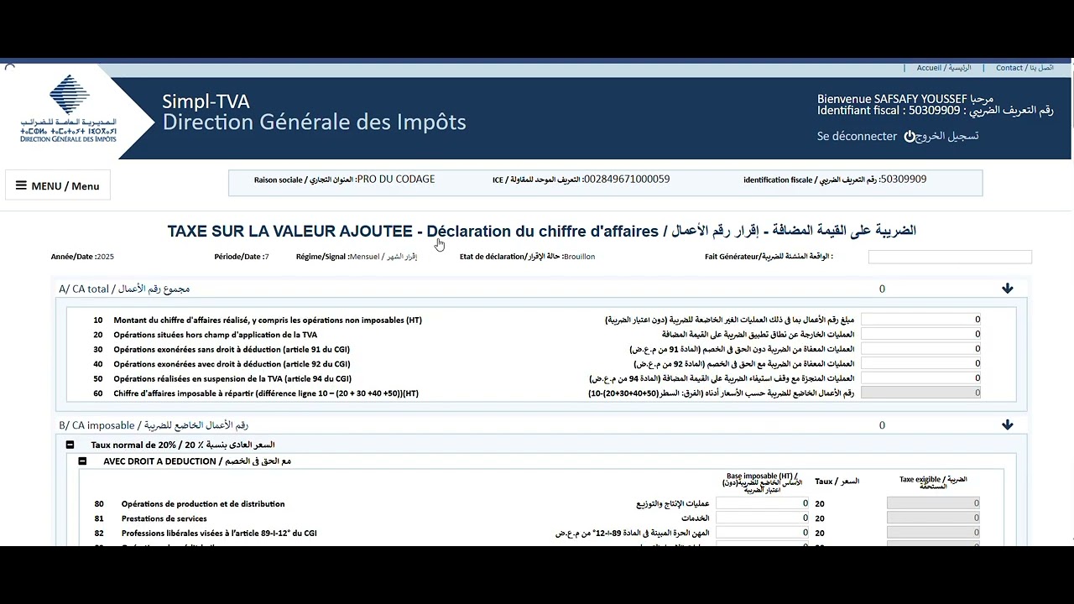Collapse section A/ CA total using its arrow

pyautogui.click(x=1007, y=289)
